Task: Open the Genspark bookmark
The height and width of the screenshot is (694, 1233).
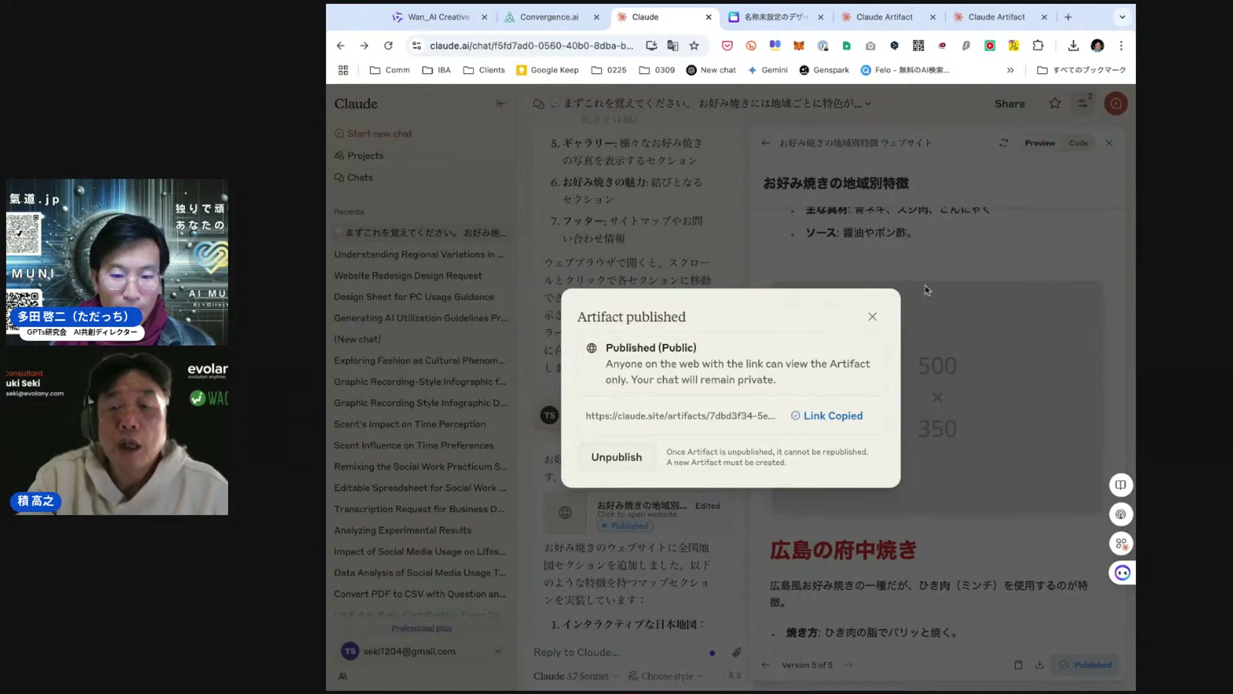Action: 825,70
